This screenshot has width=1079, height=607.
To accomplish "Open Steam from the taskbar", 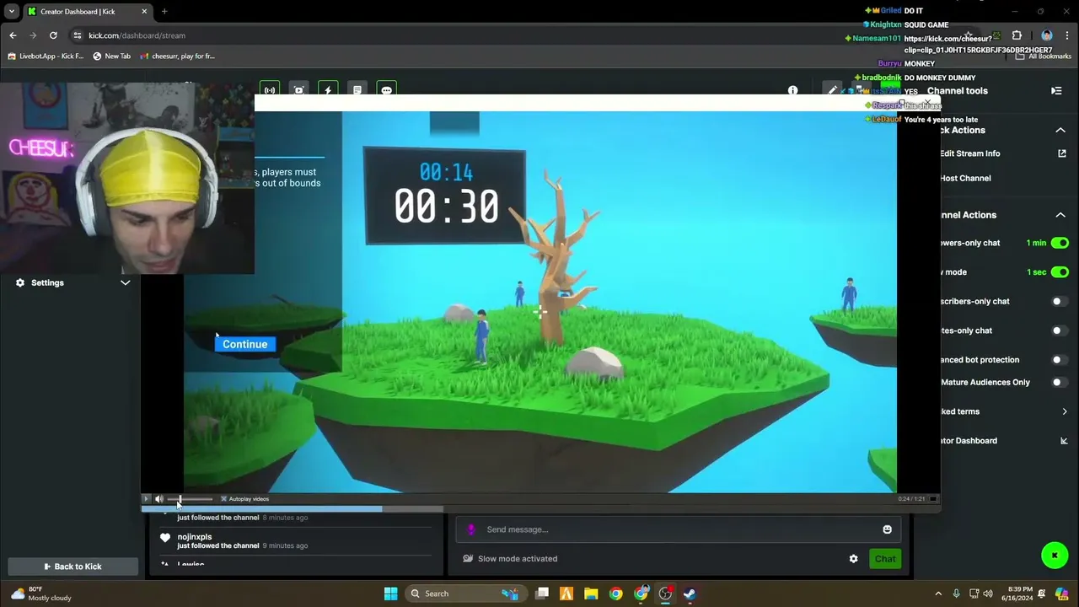I will pos(690,594).
